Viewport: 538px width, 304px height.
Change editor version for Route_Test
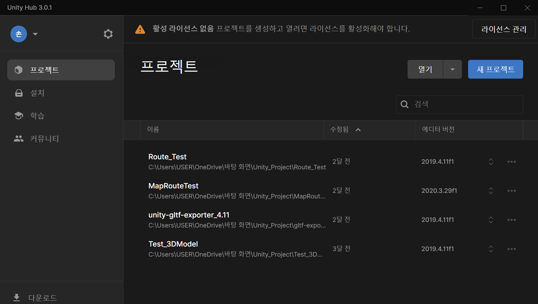coord(491,162)
